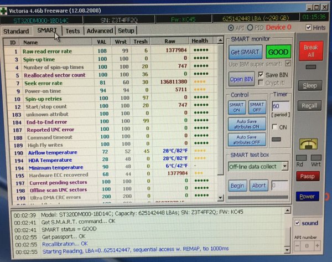This screenshot has width=332, height=262.
Task: Click the Name column header
Action: coord(56,42)
